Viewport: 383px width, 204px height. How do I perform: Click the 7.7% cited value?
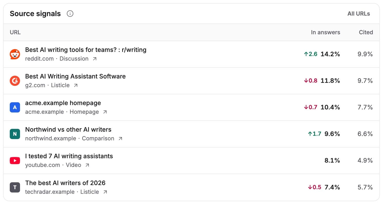365,107
